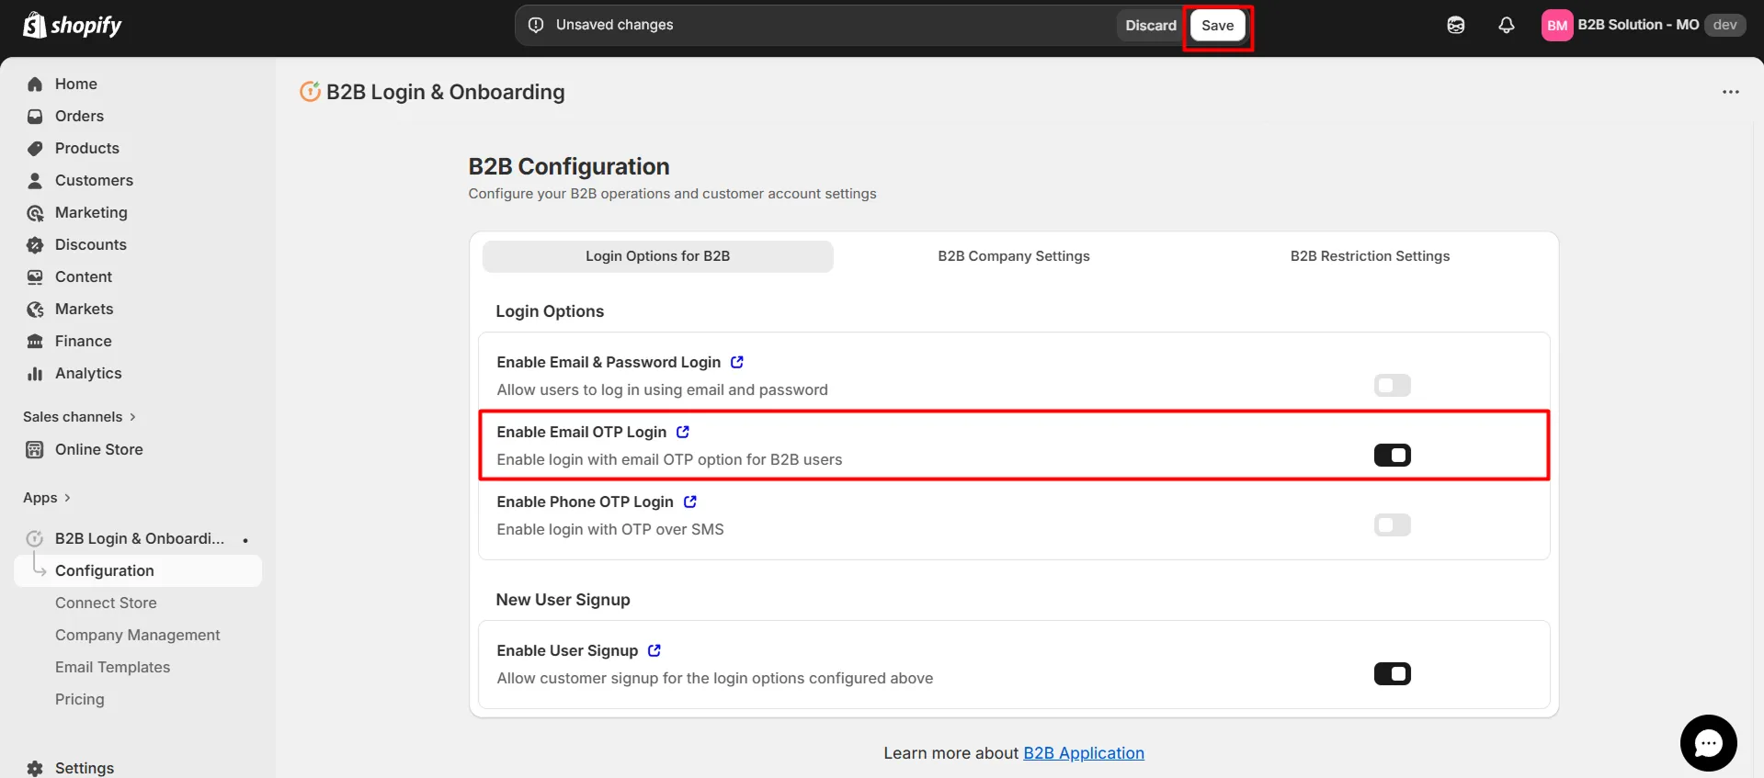Open the chat support bubble

tap(1708, 743)
